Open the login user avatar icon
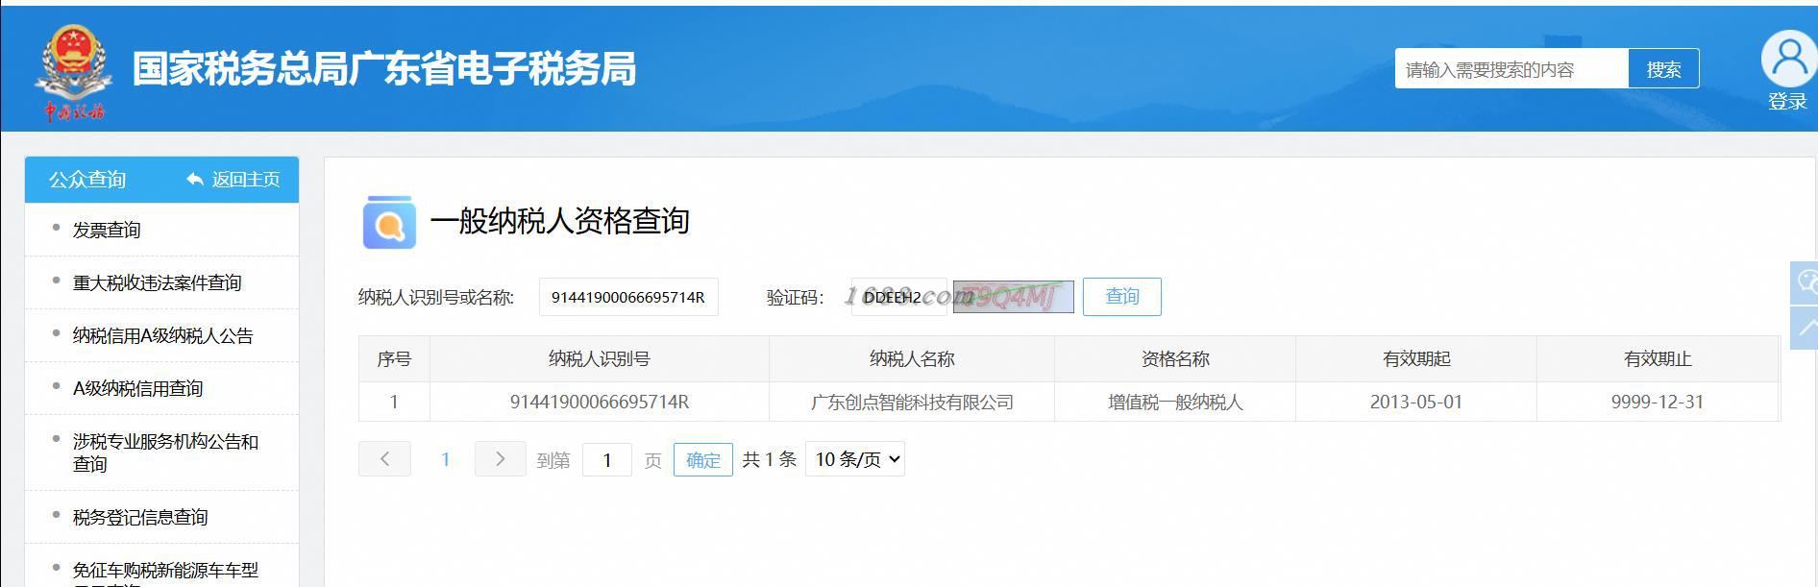The width and height of the screenshot is (1818, 587). pos(1787,59)
